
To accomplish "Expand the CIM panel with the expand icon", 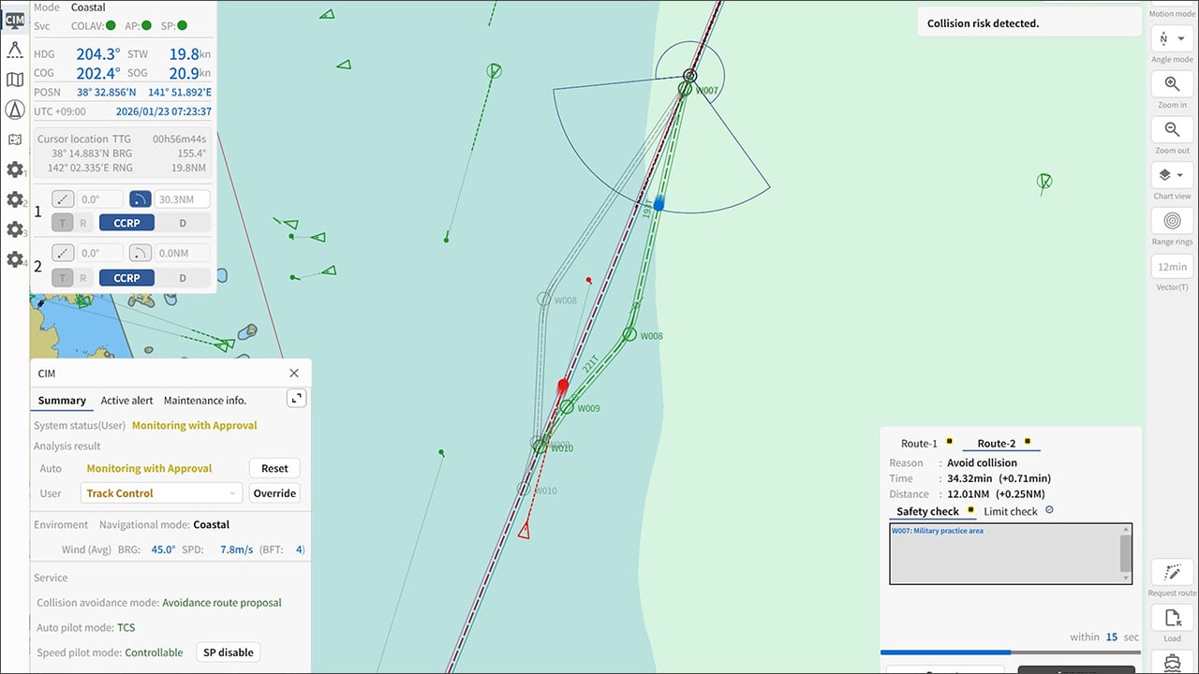I will point(296,398).
